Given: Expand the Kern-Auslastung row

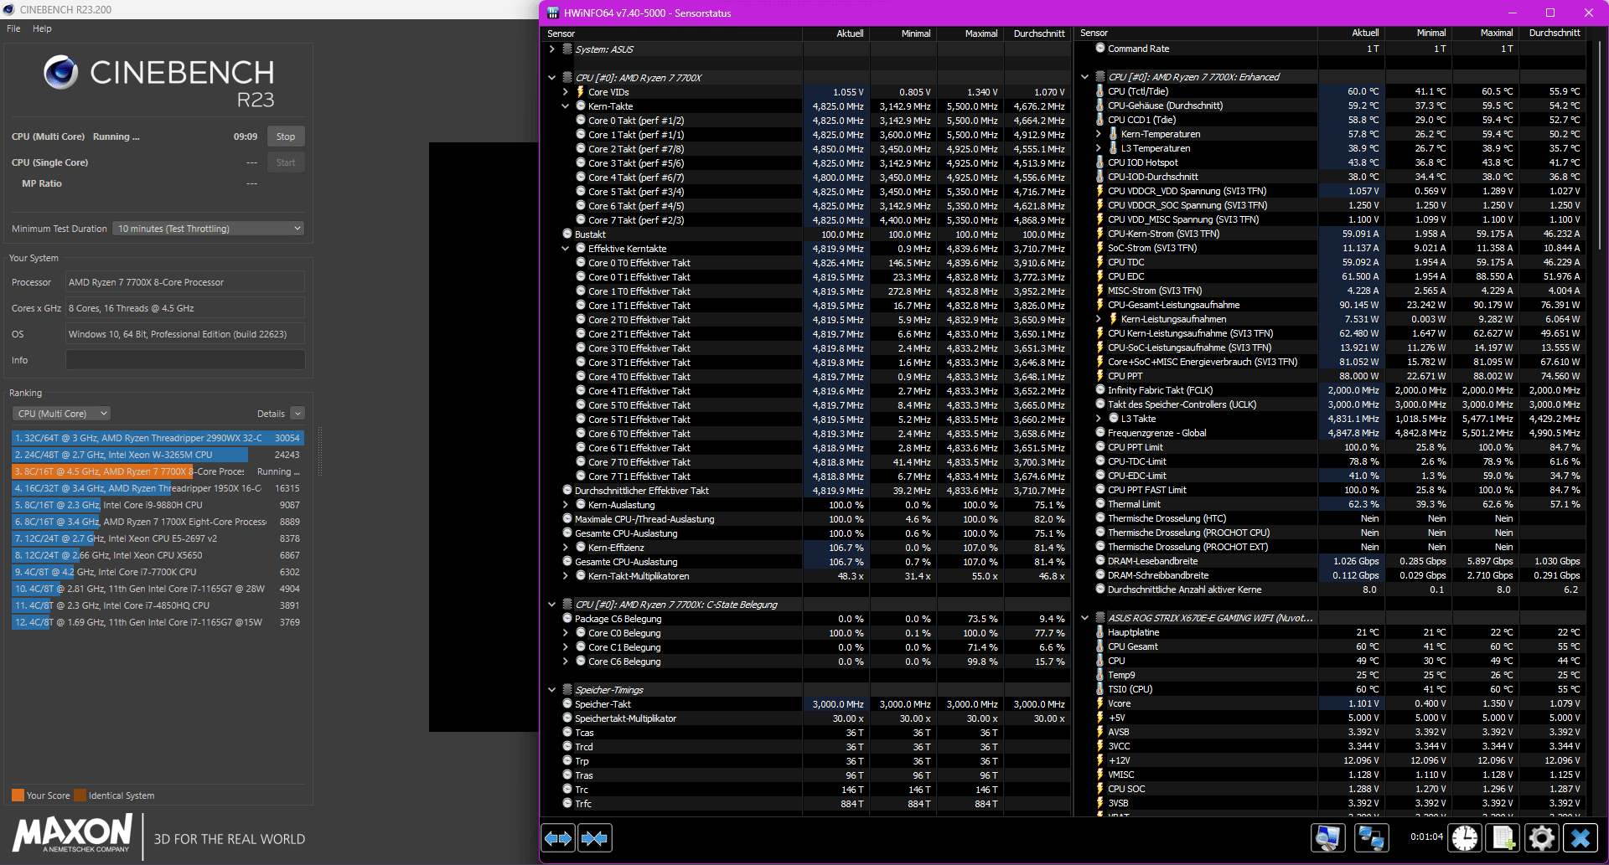Looking at the screenshot, I should 566,505.
